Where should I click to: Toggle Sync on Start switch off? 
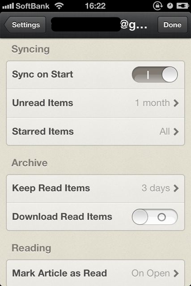tap(155, 75)
